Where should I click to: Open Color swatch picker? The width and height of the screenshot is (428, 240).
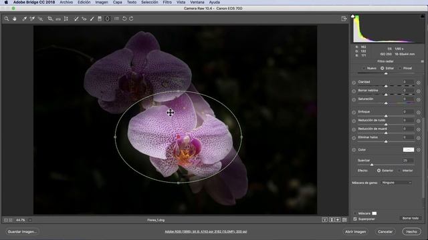[409, 149]
